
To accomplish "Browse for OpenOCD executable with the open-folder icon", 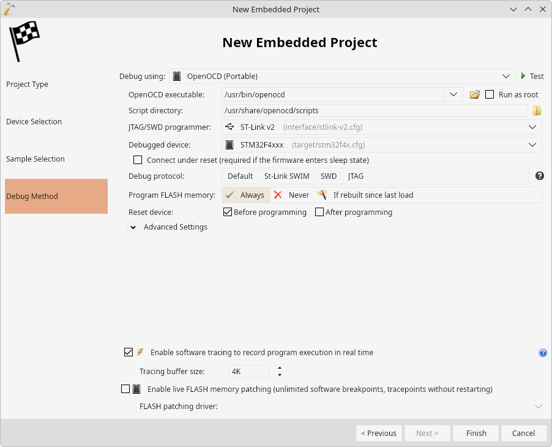I will [474, 94].
